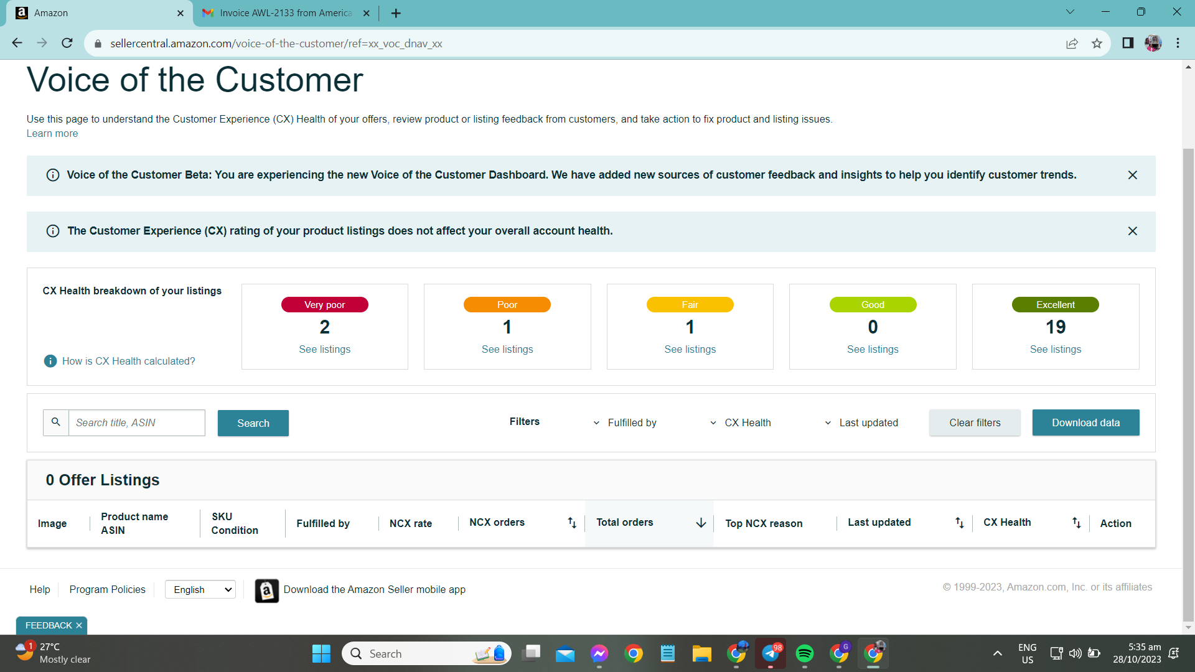Image resolution: width=1195 pixels, height=672 pixels.
Task: See listings under Very poor
Action: tap(324, 350)
